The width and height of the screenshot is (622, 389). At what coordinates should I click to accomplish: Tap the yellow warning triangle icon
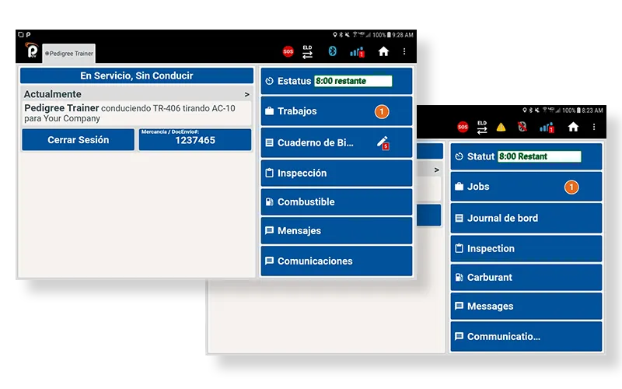tap(501, 127)
